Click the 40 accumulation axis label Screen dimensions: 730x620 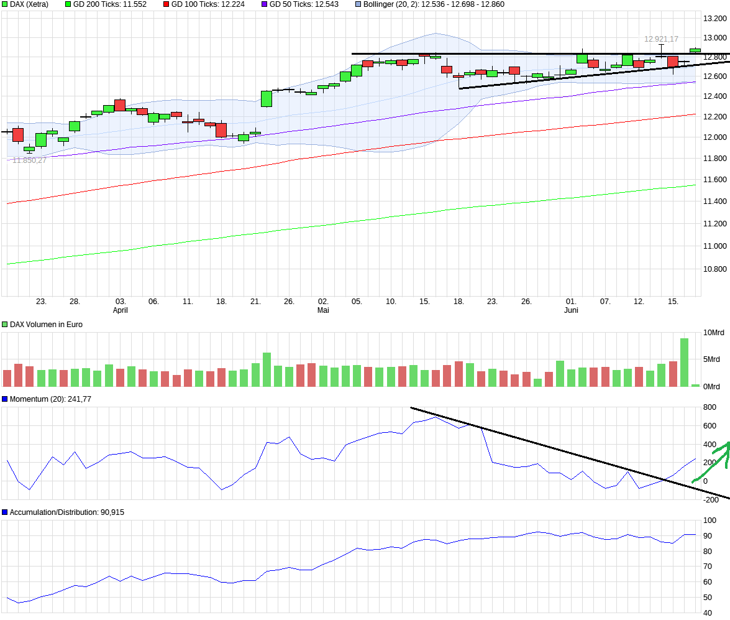pos(707,613)
